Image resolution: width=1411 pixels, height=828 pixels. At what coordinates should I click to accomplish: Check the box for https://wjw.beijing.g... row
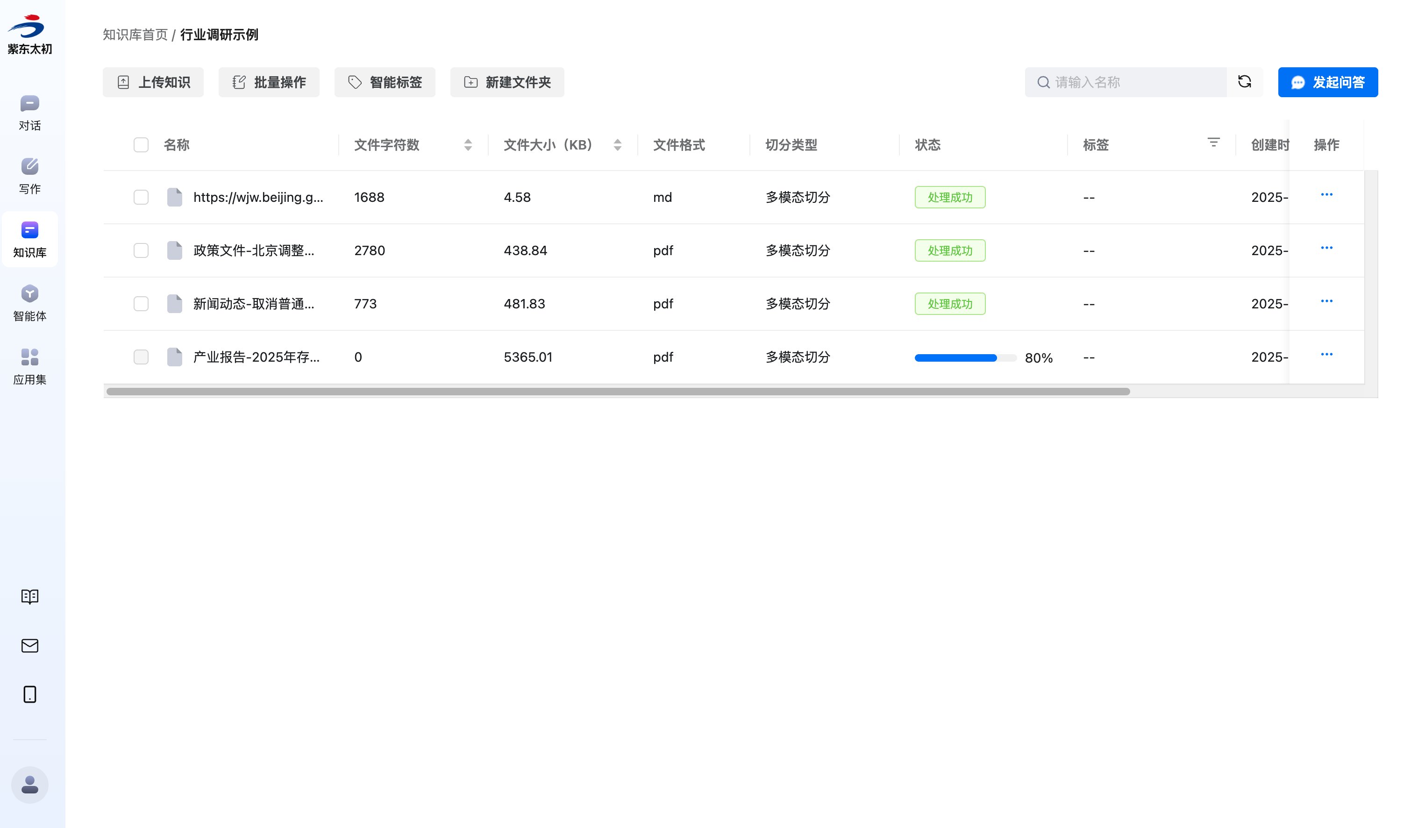pyautogui.click(x=141, y=197)
